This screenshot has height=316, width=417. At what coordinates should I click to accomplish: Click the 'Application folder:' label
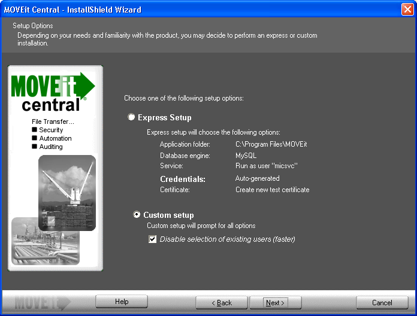coord(185,144)
